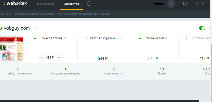The height and width of the screenshot is (102, 212).
Task: Turn off the green site toggle switch
Action: [202, 28]
